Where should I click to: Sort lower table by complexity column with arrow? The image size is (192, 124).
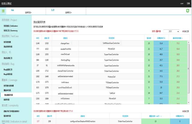155,116
